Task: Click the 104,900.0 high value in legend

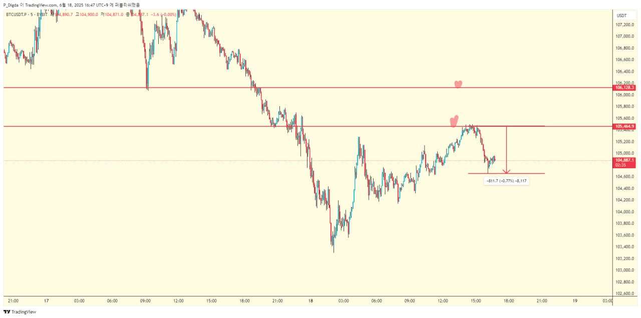Action: tap(89, 15)
